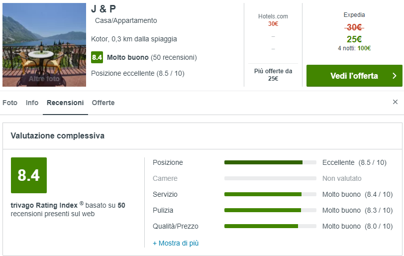
Task: Open the Info tab
Action: pos(32,103)
